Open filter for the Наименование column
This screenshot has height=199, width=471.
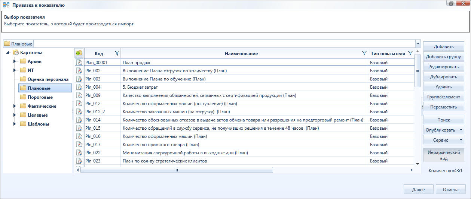click(364, 53)
